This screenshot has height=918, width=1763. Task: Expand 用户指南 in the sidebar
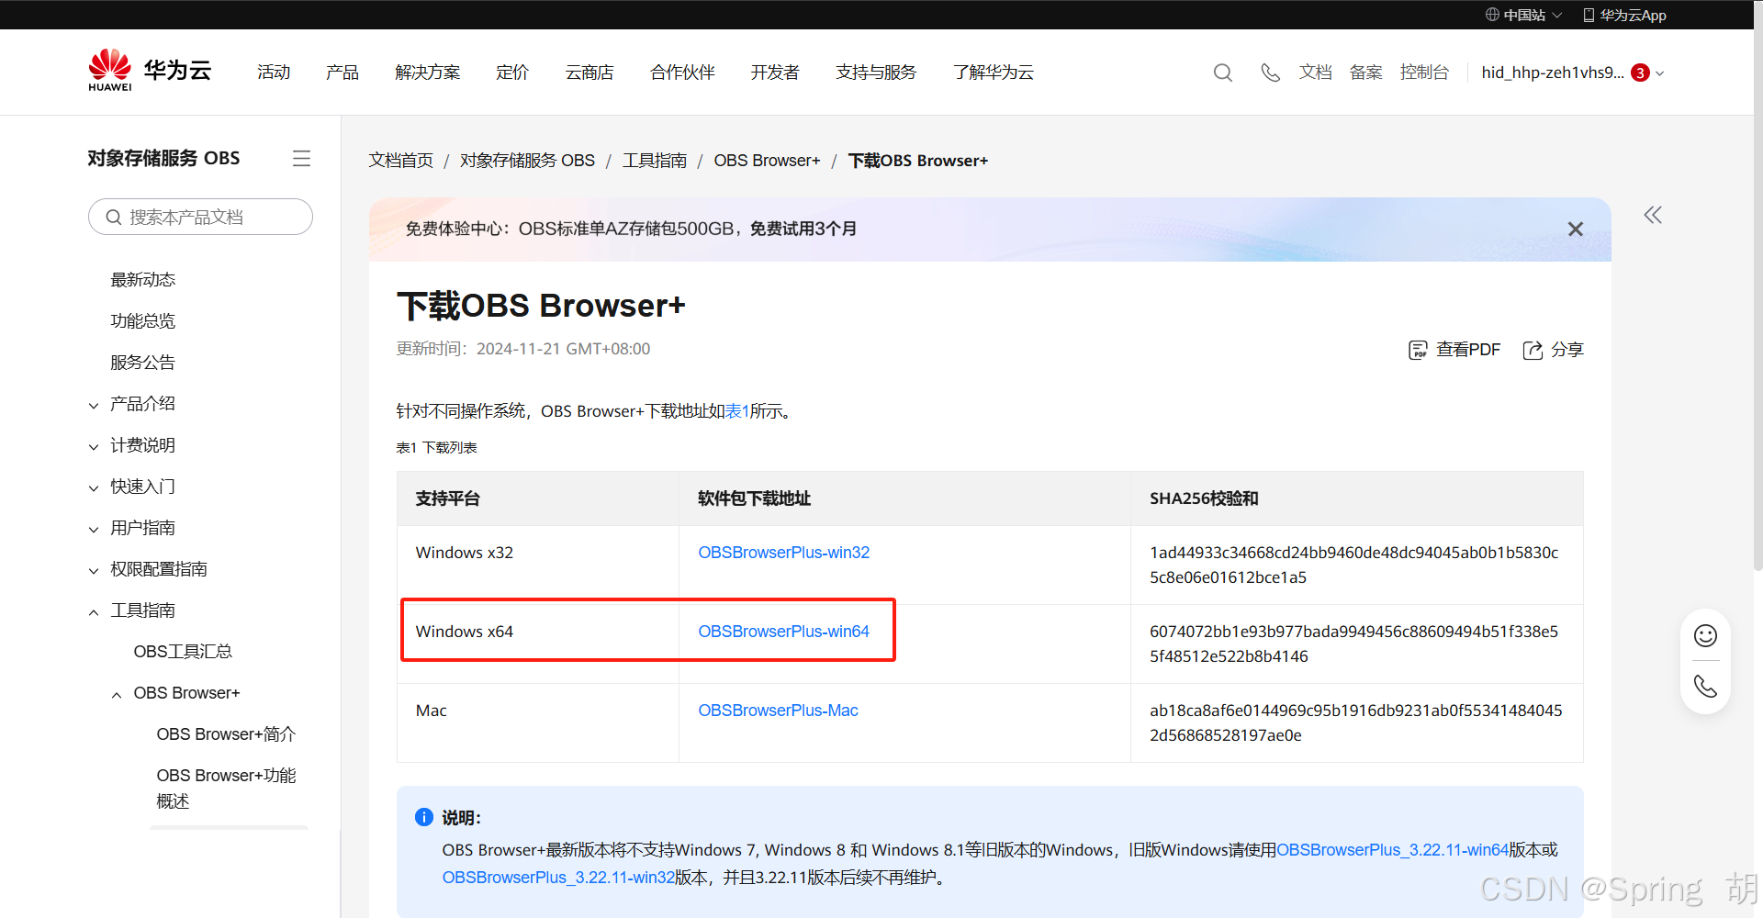94,529
